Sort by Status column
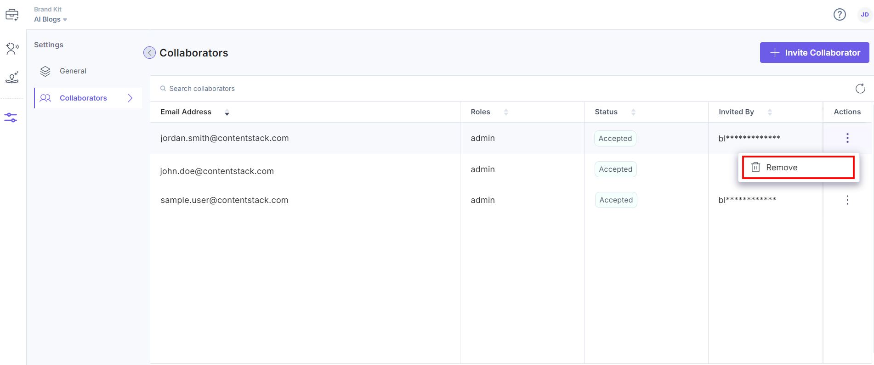 (x=633, y=112)
